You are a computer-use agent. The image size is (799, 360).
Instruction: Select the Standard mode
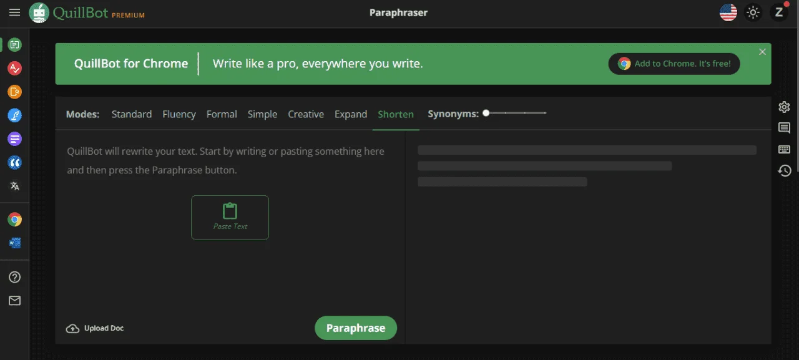(x=132, y=114)
